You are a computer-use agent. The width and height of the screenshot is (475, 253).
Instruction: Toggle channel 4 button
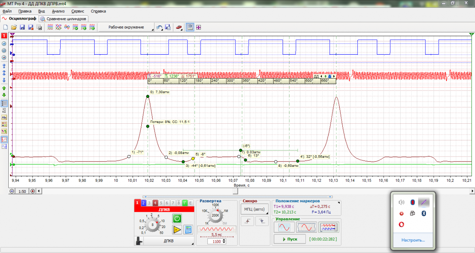coord(155,203)
